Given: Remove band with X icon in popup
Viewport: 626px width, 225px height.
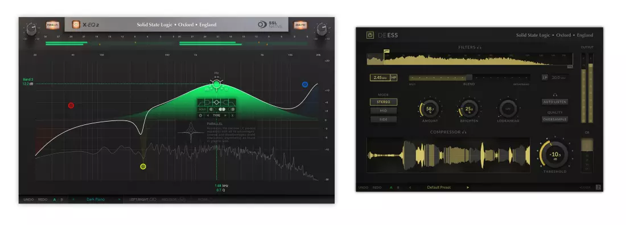Looking at the screenshot, I should click(x=232, y=115).
